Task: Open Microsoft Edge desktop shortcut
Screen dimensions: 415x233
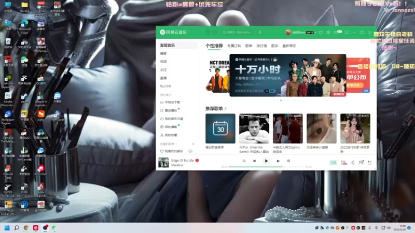Action: (x=24, y=27)
